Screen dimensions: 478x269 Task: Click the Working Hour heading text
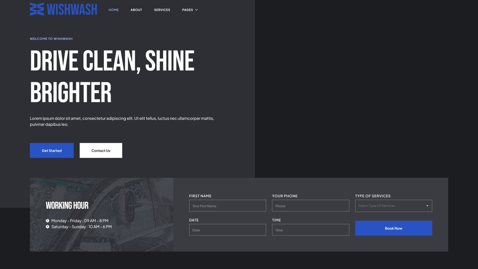67,205
